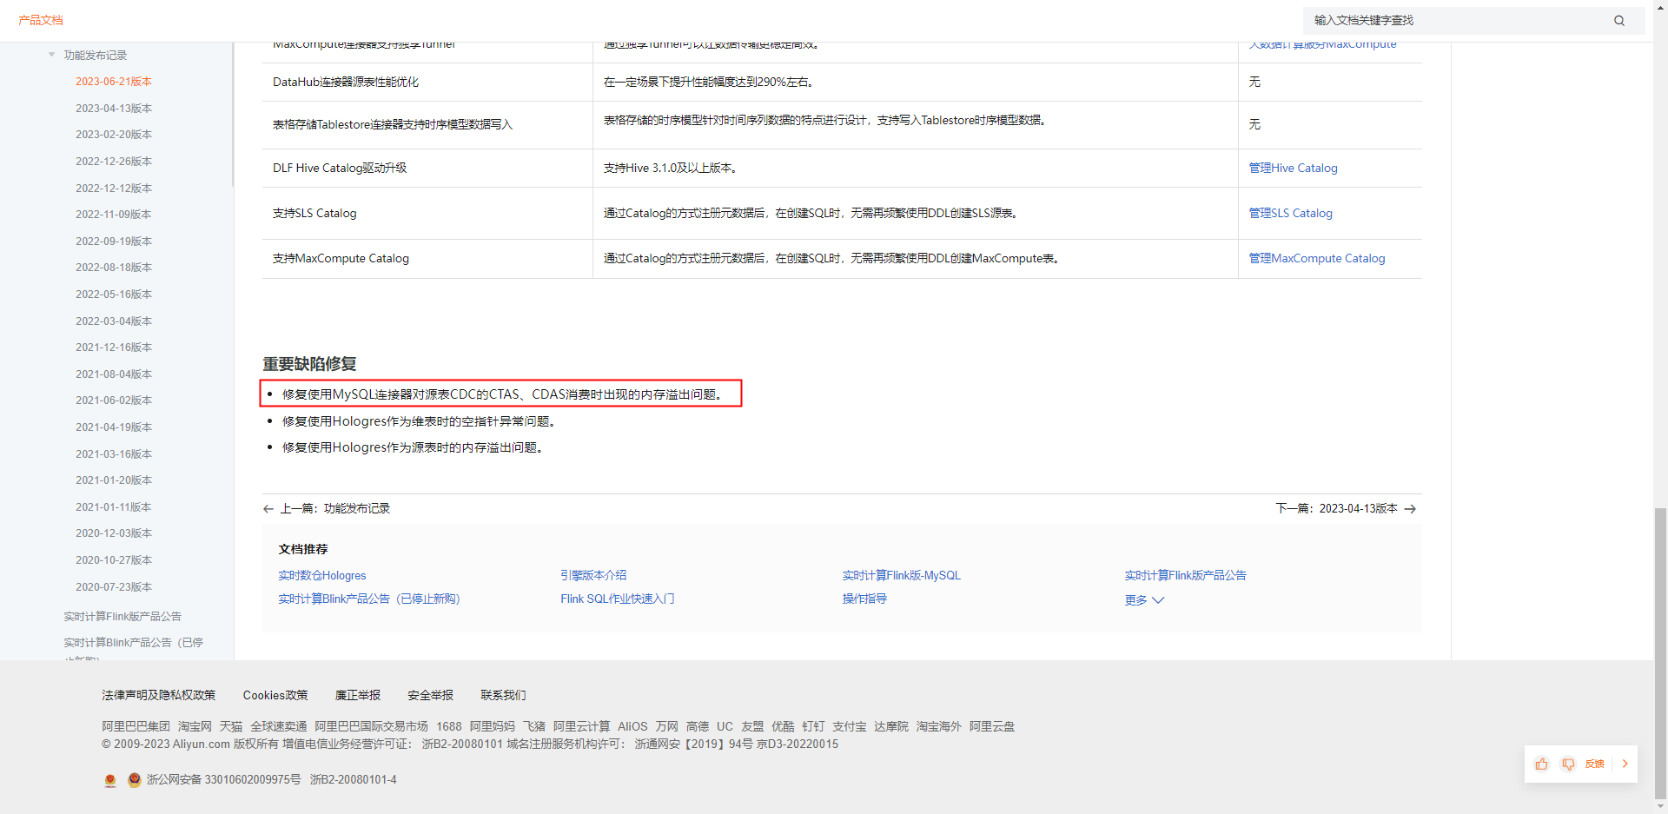
Task: Open 引擎版本介绍 recommended doc
Action: (593, 576)
